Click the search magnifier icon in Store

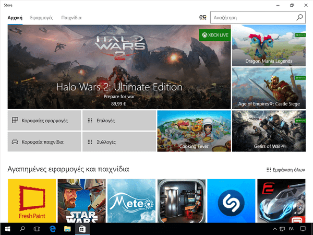299,17
